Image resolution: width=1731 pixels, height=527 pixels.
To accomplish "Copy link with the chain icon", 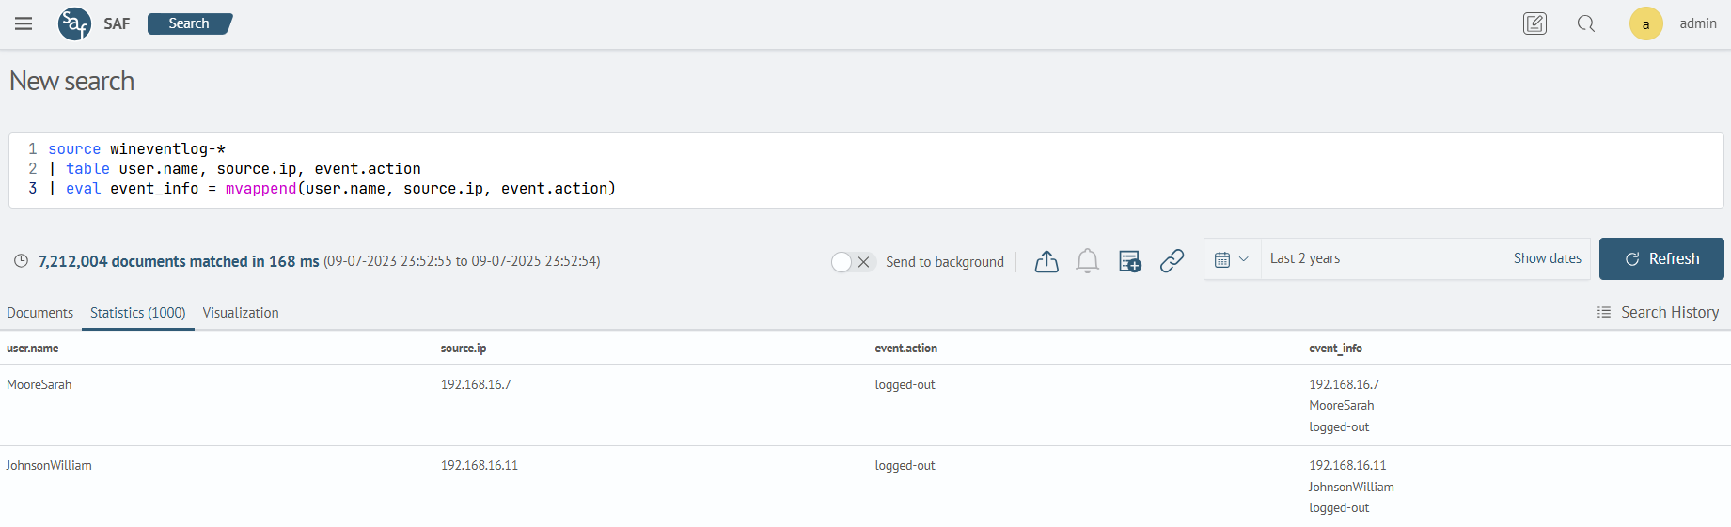I will point(1172,261).
